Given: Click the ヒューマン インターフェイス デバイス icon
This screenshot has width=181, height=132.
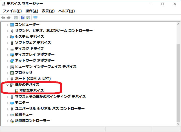Looking at the screenshot, I should (x=12, y=67).
